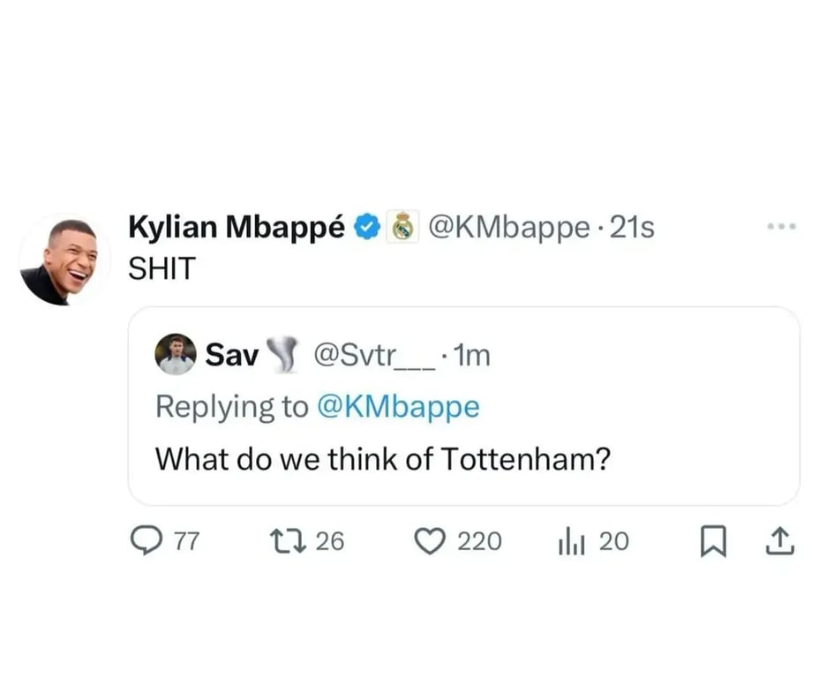The width and height of the screenshot is (819, 678).
Task: Open the @KMbappe handle in tweet header
Action: pyautogui.click(x=507, y=228)
